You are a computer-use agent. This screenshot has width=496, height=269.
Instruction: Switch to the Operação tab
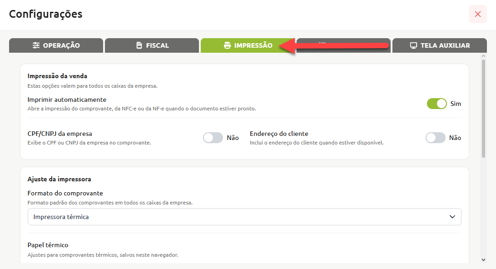coord(56,45)
